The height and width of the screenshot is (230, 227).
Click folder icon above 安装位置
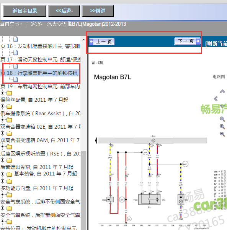point(9,222)
